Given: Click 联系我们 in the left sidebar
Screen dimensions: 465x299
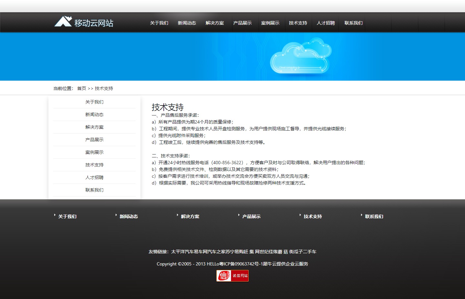Looking at the screenshot, I should pyautogui.click(x=94, y=190).
